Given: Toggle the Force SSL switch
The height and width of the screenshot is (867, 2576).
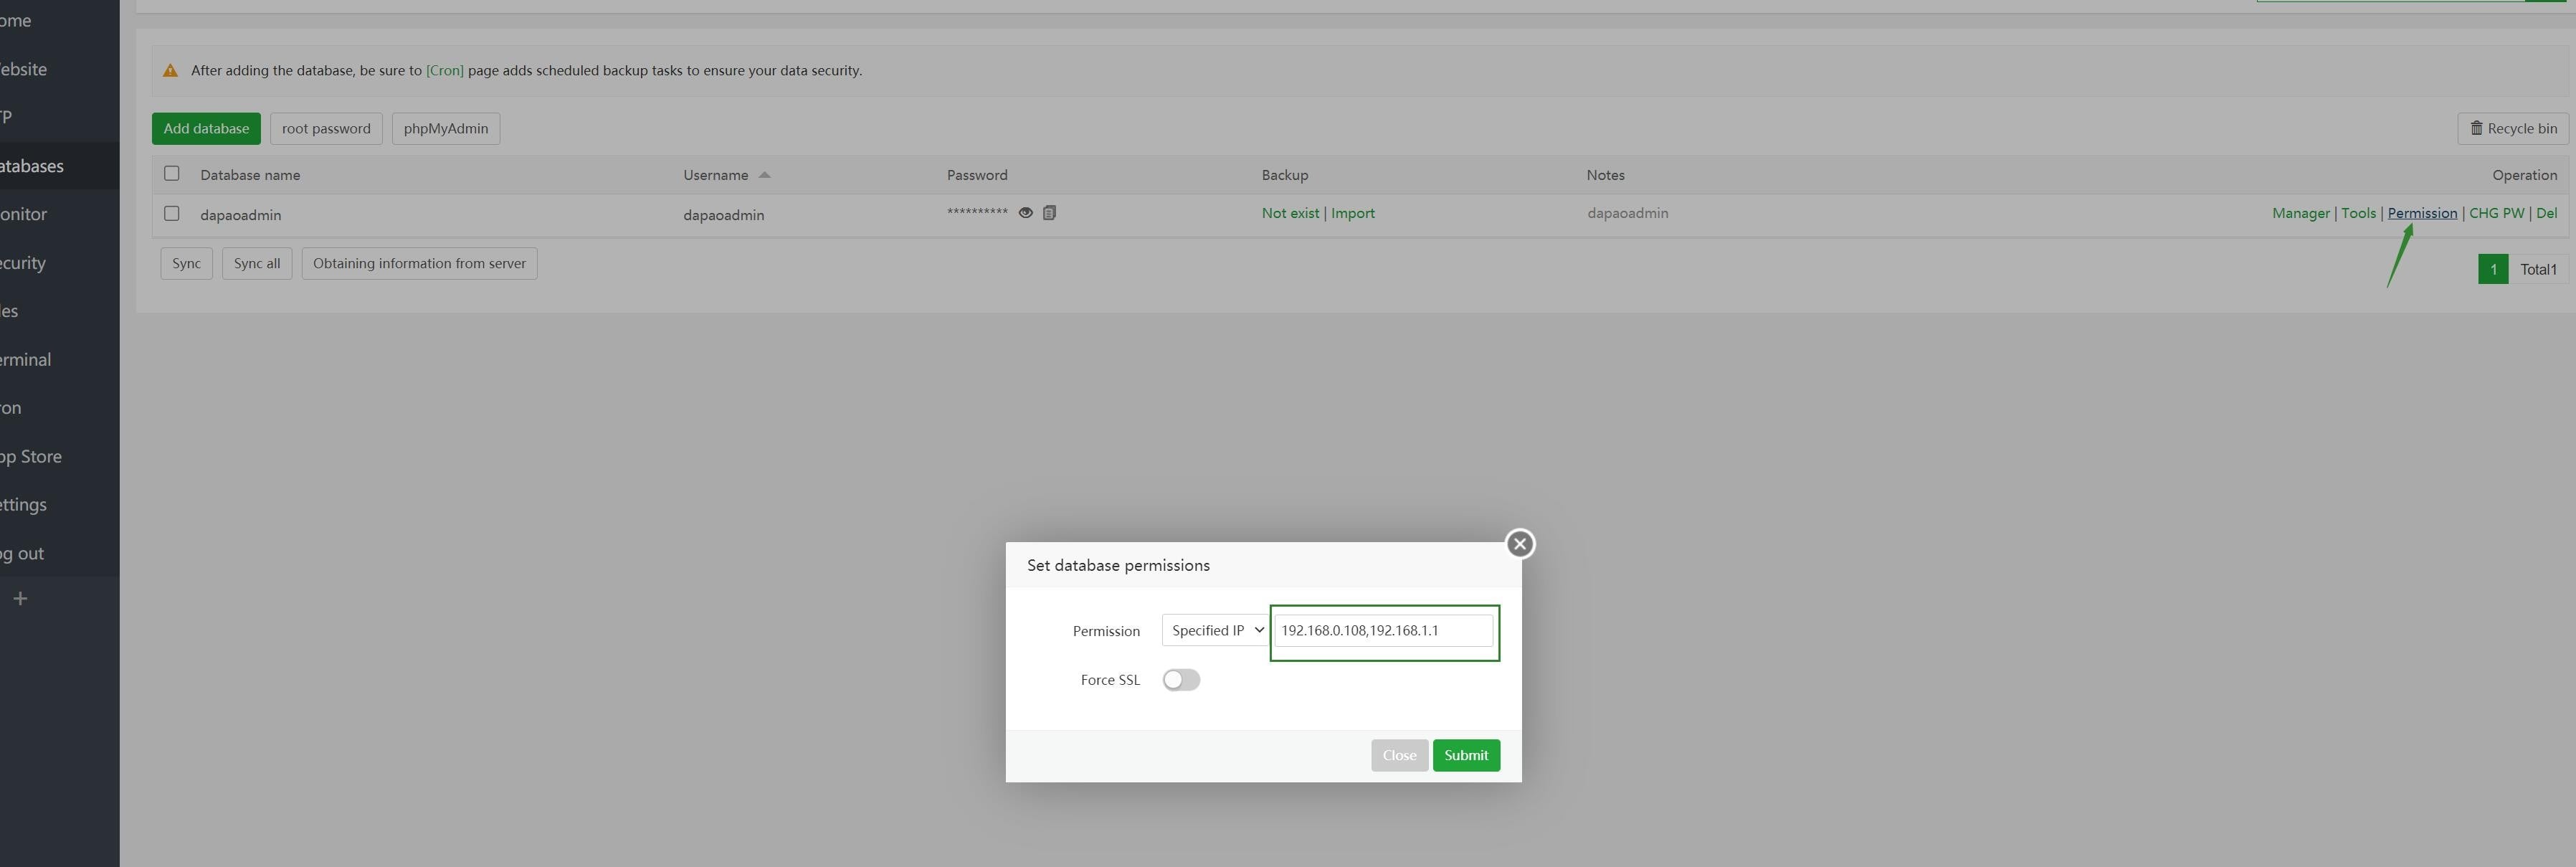Looking at the screenshot, I should point(1181,680).
